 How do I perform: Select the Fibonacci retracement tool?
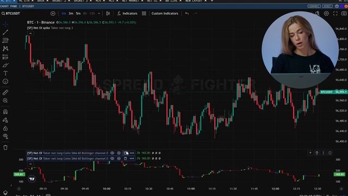click(x=5, y=40)
